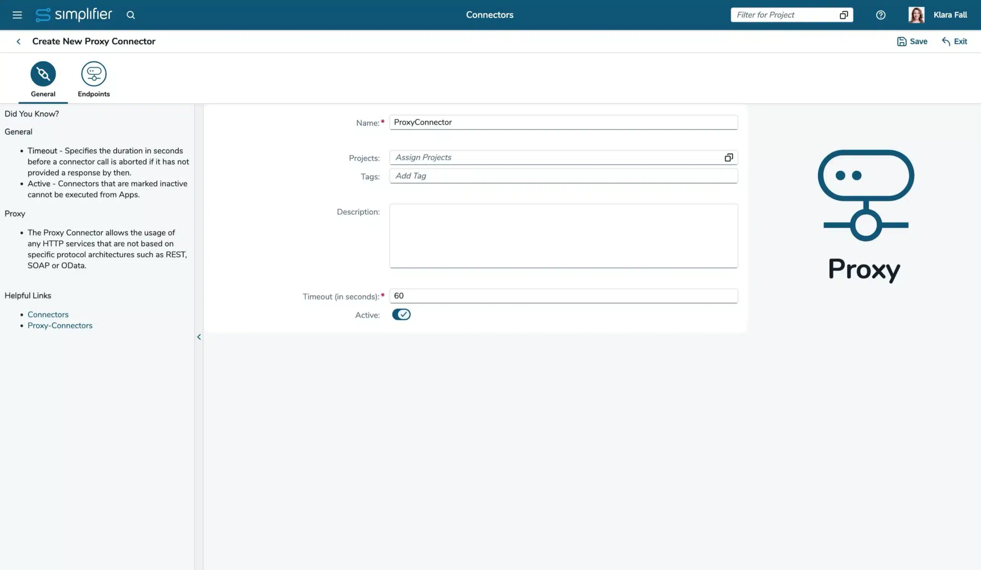Viewport: 981px width, 570px height.
Task: Click the Timeout in seconds field
Action: pyautogui.click(x=563, y=296)
